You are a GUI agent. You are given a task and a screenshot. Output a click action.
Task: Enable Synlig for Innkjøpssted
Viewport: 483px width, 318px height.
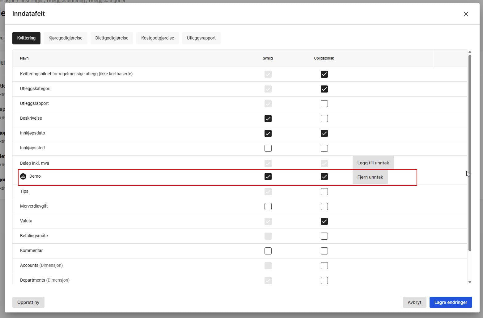point(268,148)
